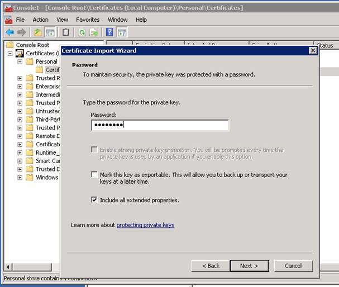The image size is (339, 287).
Task: Click the Password input field
Action: point(160,125)
